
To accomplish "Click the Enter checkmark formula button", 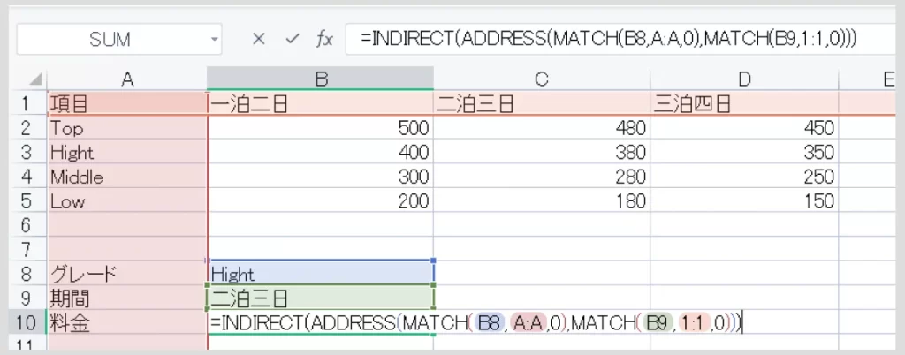I will pyautogui.click(x=292, y=39).
